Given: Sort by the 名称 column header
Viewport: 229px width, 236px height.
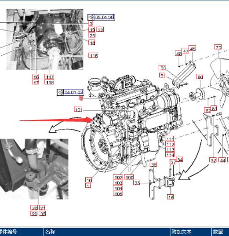Looking at the screenshot, I should [x=107, y=232].
